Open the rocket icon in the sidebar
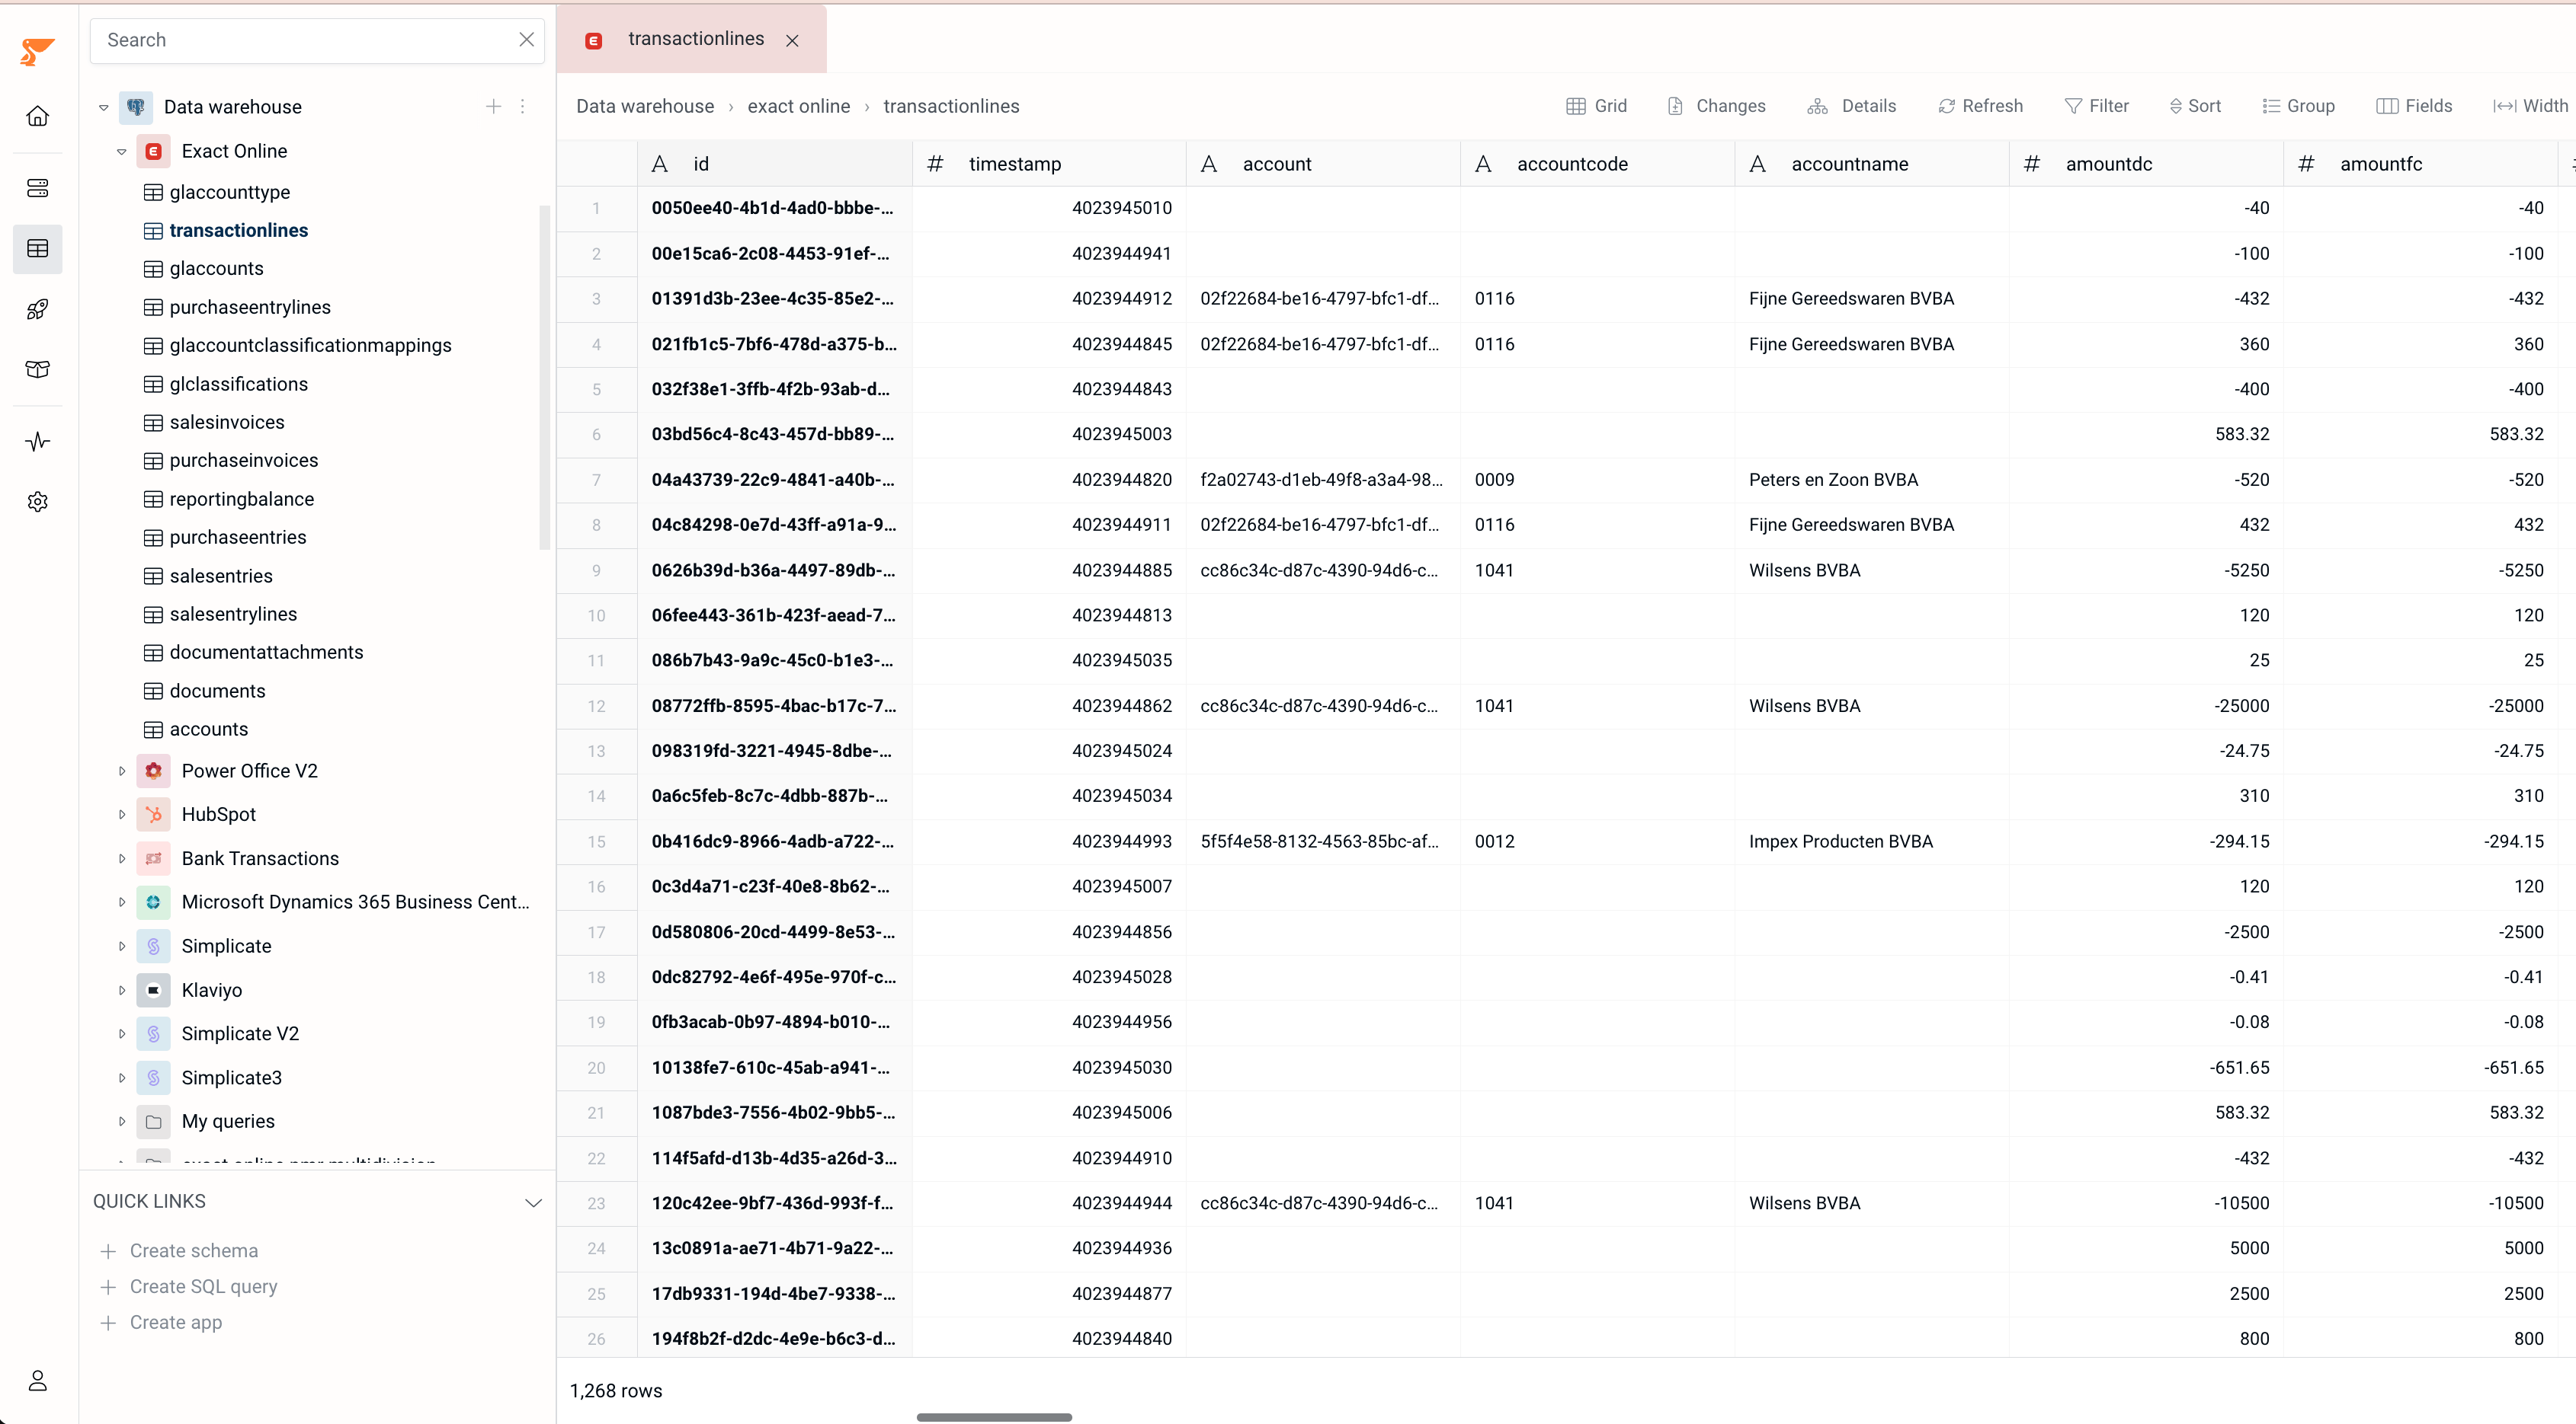The height and width of the screenshot is (1424, 2576). point(38,308)
